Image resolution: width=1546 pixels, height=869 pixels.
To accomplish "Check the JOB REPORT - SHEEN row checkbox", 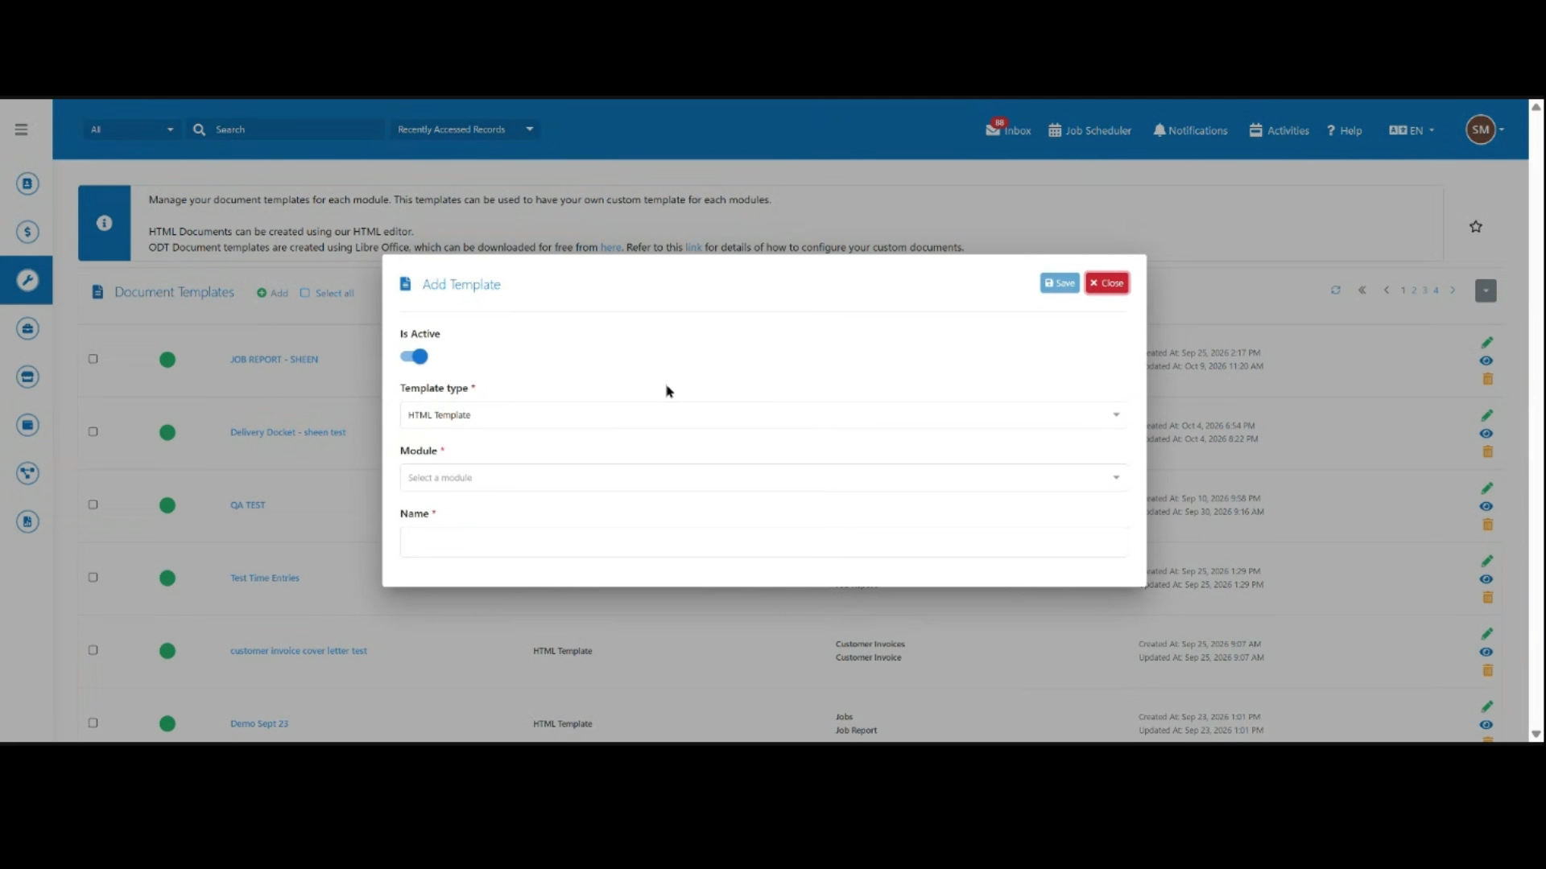I will [93, 360].
